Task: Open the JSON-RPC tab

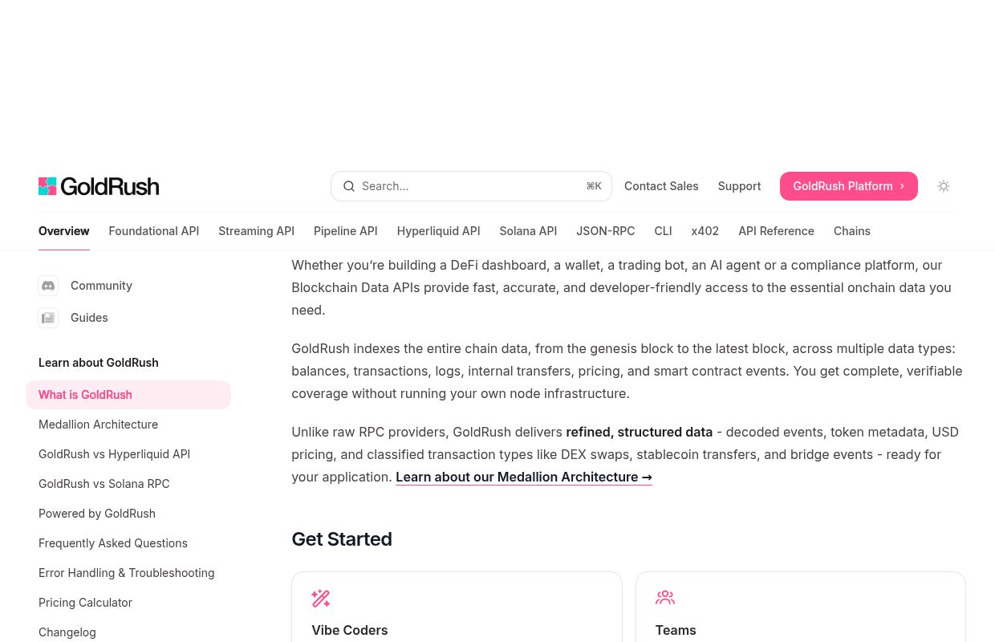Action: (x=606, y=231)
